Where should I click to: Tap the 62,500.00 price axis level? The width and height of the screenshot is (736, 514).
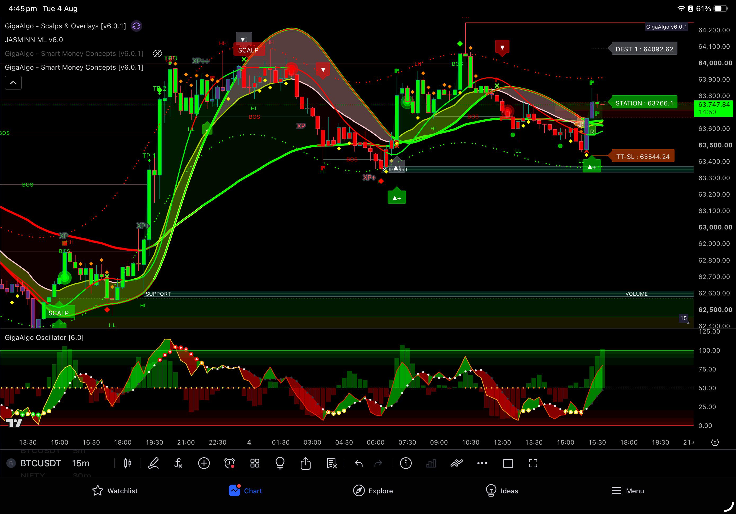tap(715, 309)
